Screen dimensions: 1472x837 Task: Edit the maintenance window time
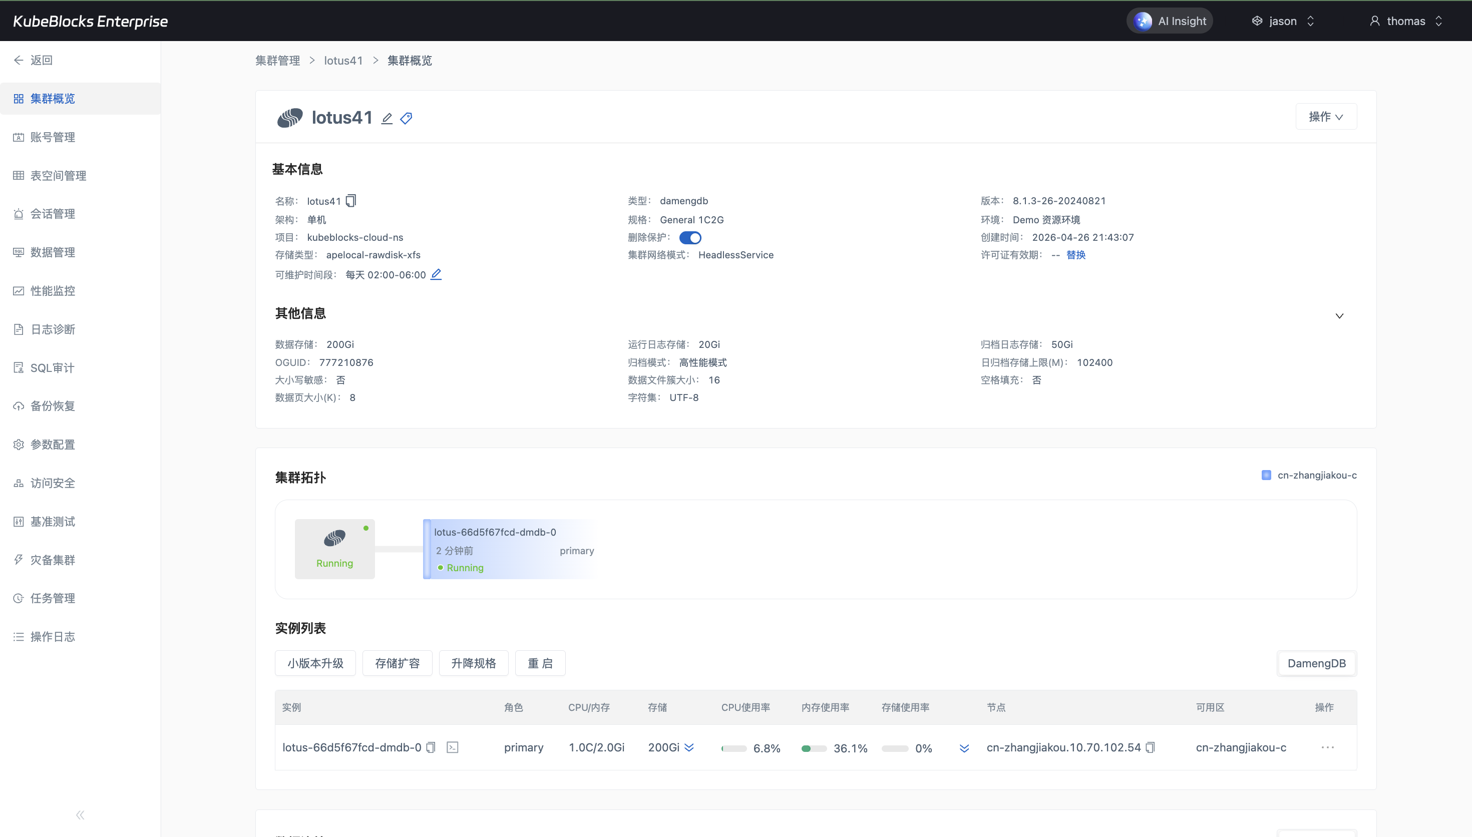[436, 274]
